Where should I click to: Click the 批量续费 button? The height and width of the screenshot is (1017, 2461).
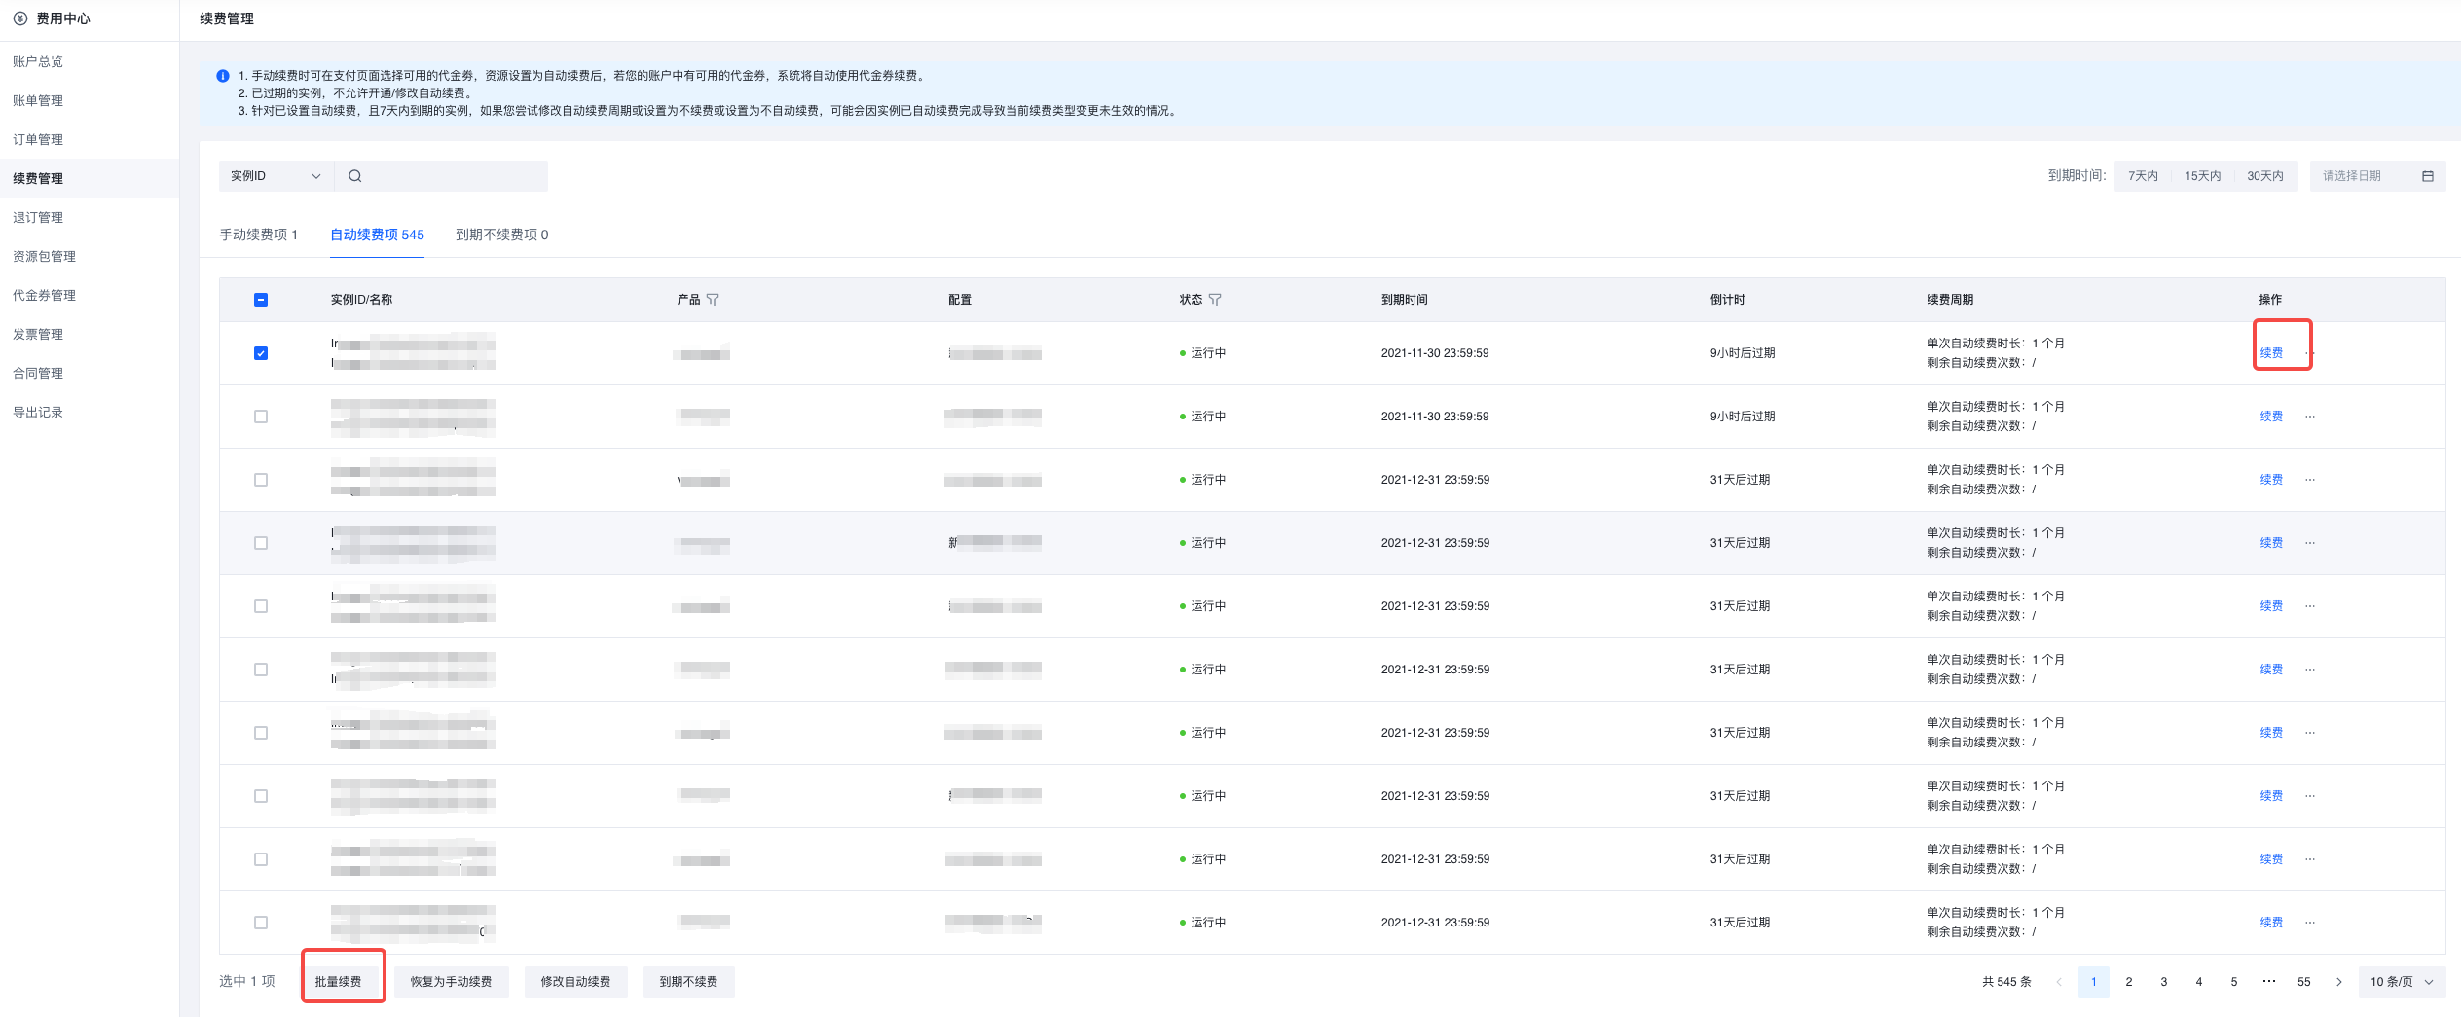(338, 982)
